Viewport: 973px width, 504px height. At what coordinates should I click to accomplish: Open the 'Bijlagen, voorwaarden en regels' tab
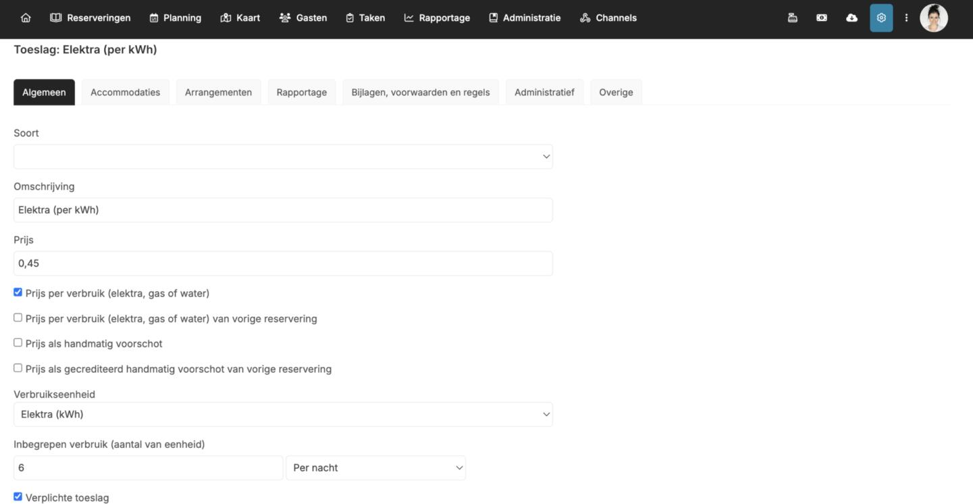pyautogui.click(x=420, y=93)
